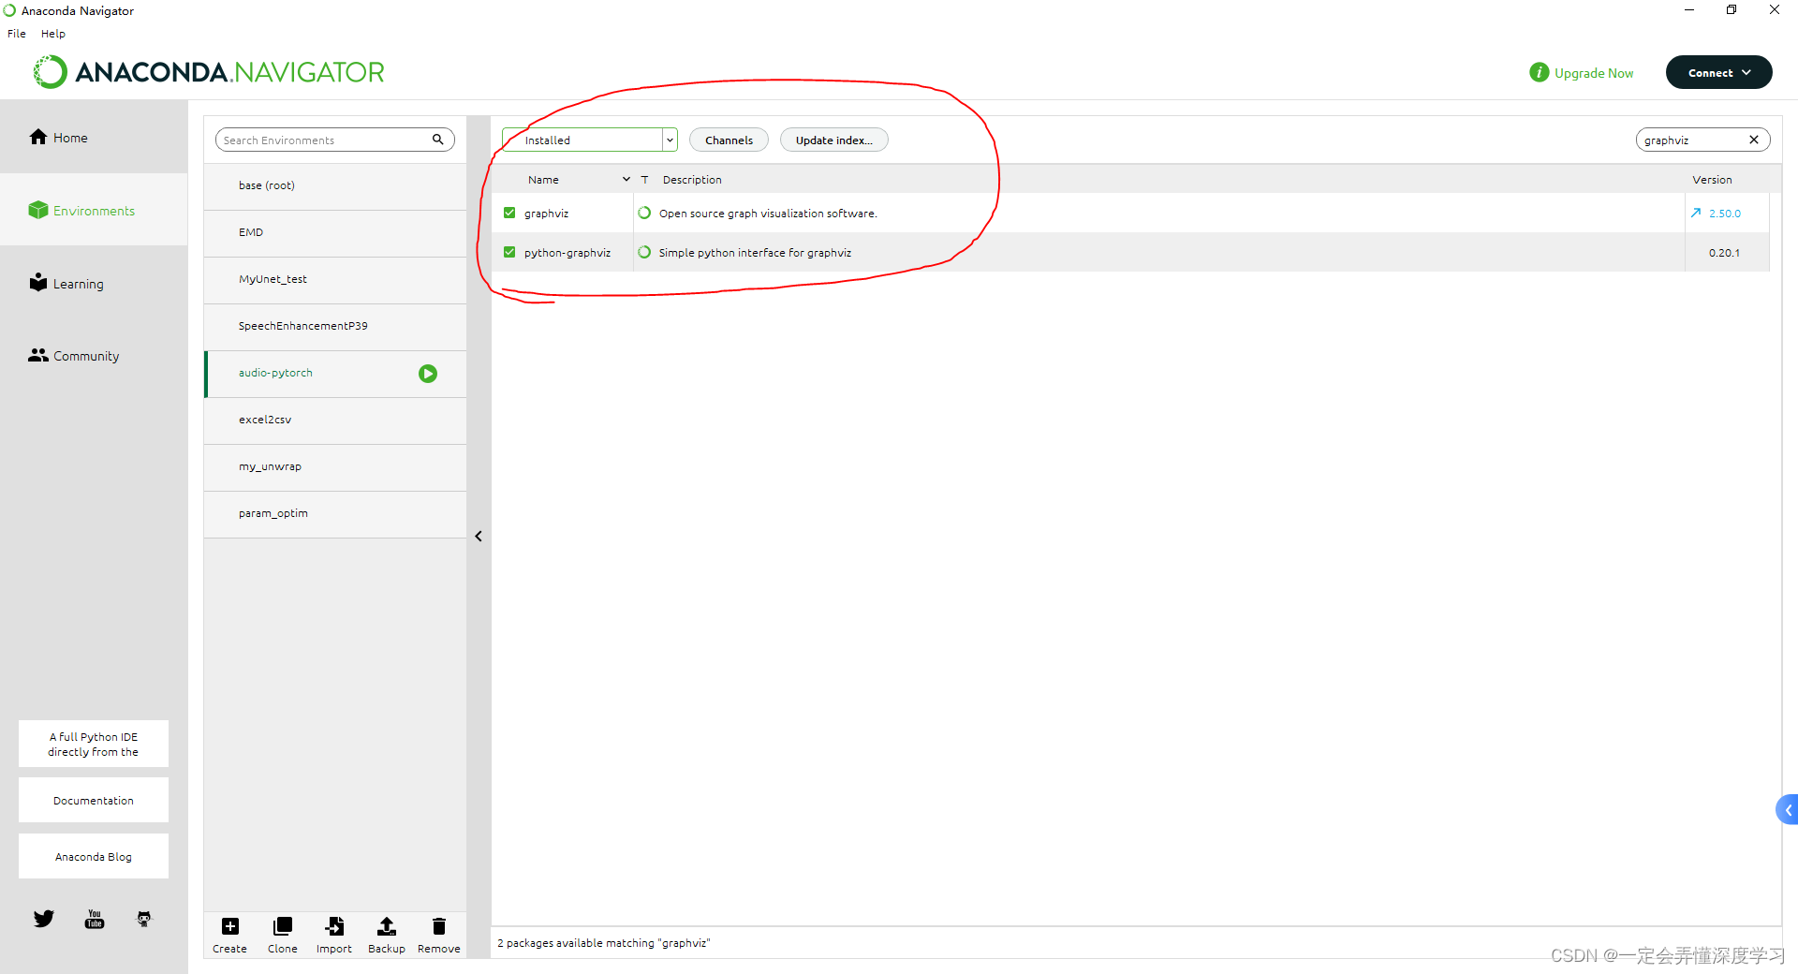This screenshot has width=1798, height=974.
Task: Open the full Python IDE promo card
Action: (94, 744)
